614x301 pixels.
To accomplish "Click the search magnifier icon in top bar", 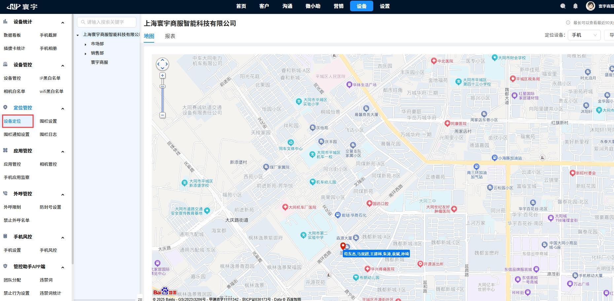I will 563,6.
